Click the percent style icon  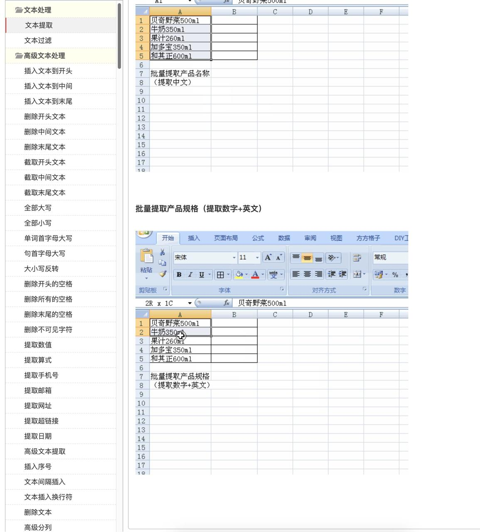tap(395, 274)
